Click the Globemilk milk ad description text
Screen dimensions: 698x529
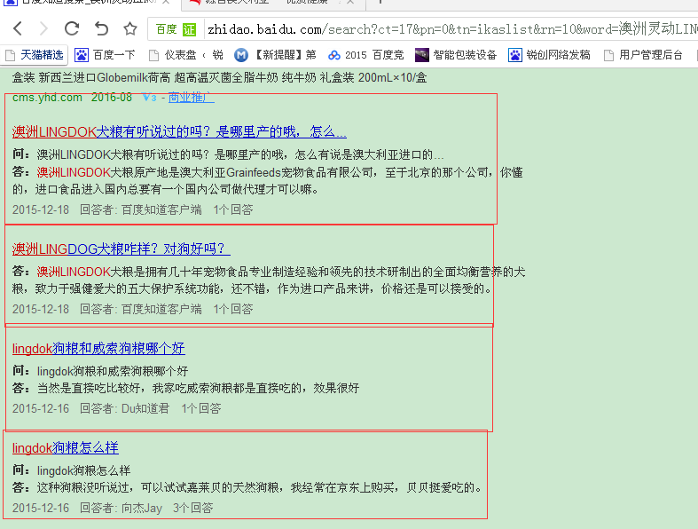point(219,77)
